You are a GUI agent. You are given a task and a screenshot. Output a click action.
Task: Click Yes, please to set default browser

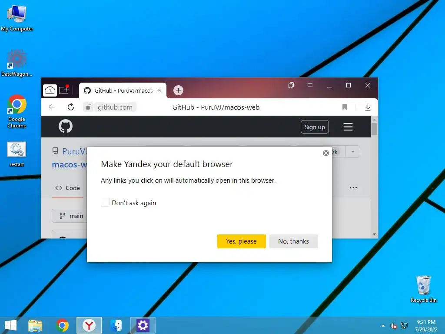(242, 241)
